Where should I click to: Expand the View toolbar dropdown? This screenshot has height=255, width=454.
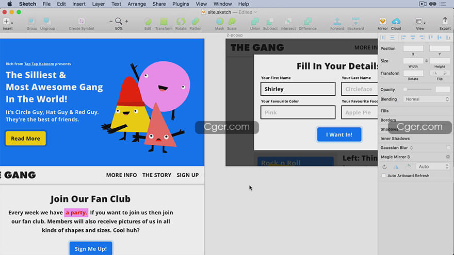[420, 22]
